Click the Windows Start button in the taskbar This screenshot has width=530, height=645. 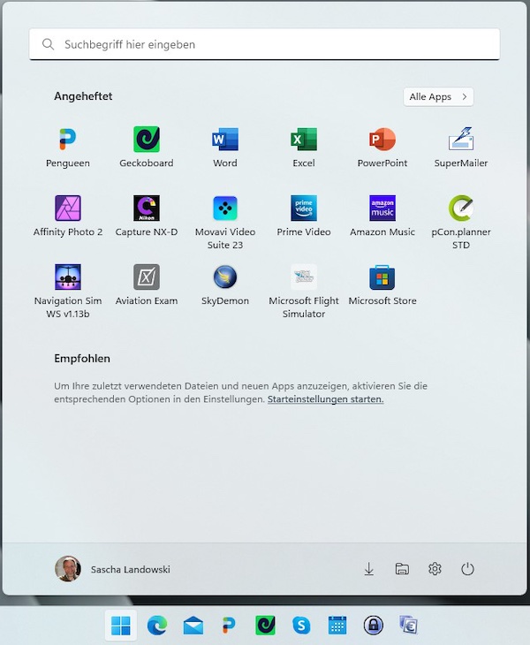(121, 626)
